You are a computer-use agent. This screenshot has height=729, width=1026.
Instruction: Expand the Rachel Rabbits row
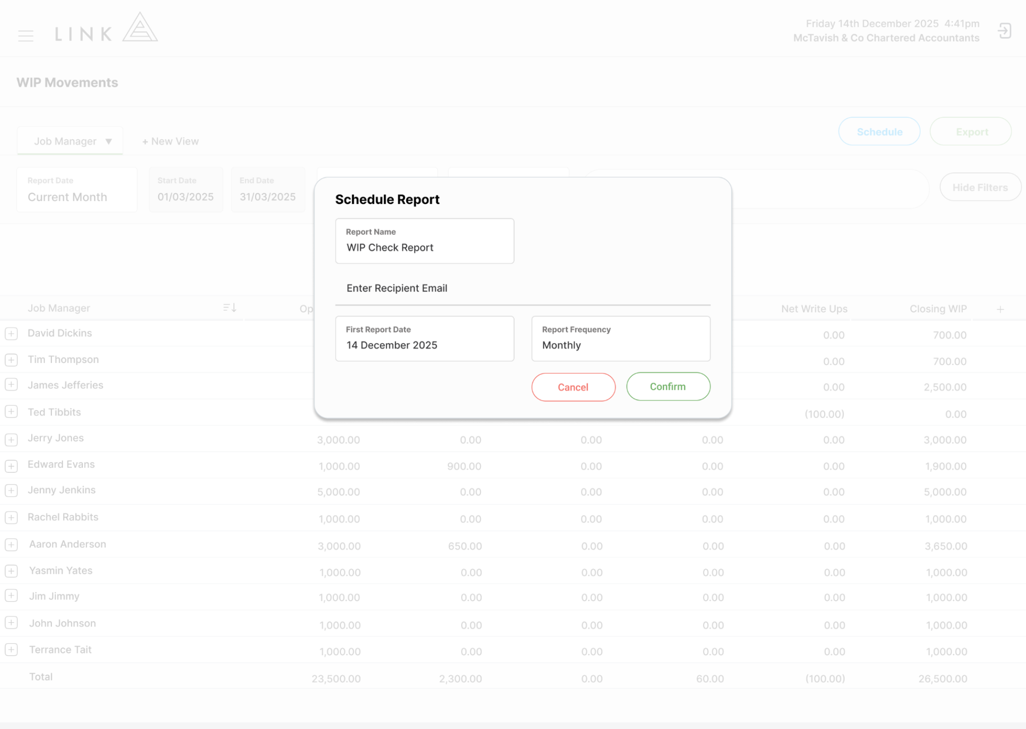tap(12, 517)
